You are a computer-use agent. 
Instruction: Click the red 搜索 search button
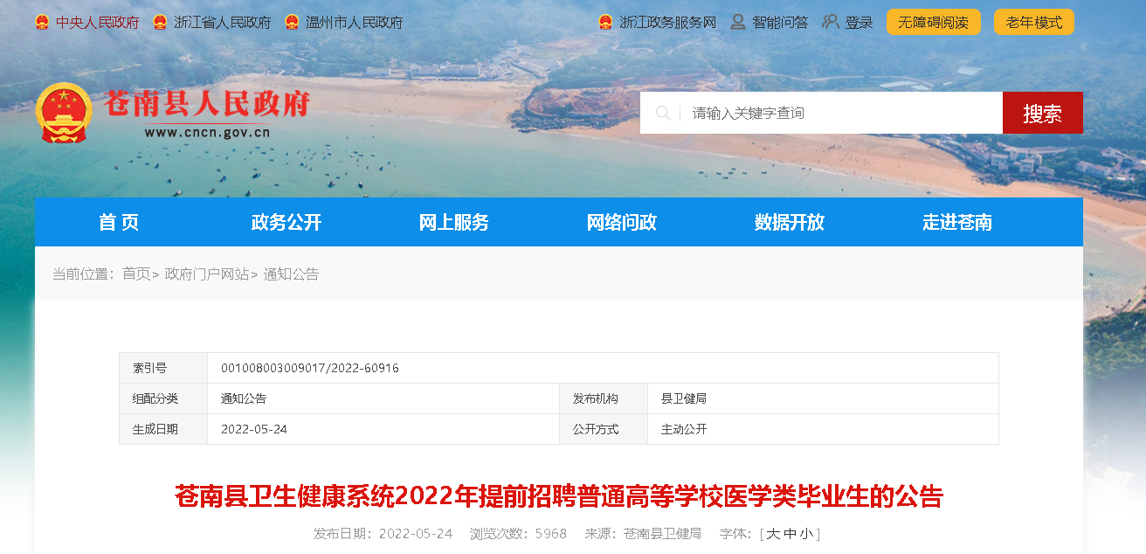click(1043, 113)
